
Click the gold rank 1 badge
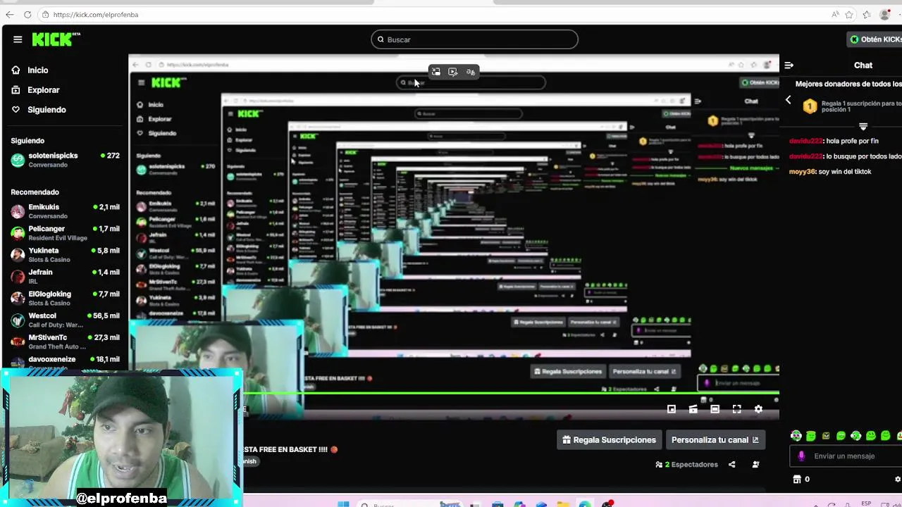(x=810, y=106)
